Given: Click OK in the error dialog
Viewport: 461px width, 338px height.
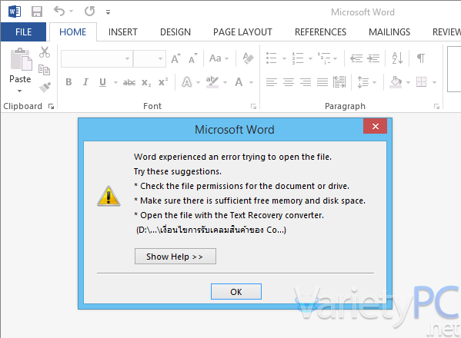Looking at the screenshot, I should [x=236, y=292].
